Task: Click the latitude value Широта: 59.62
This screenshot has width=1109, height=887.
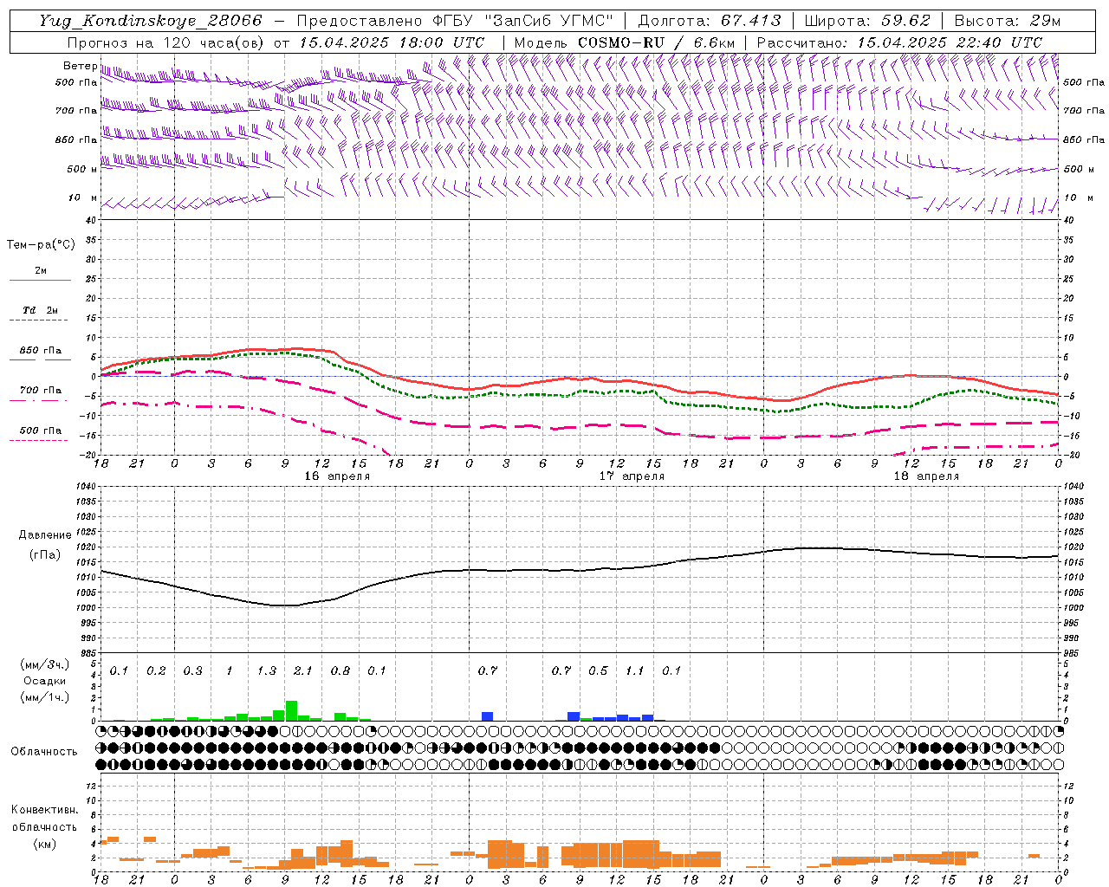Action: [x=867, y=21]
